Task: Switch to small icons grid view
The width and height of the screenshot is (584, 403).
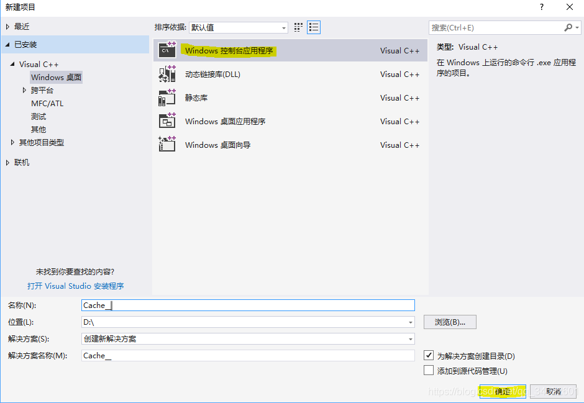Action: point(298,27)
